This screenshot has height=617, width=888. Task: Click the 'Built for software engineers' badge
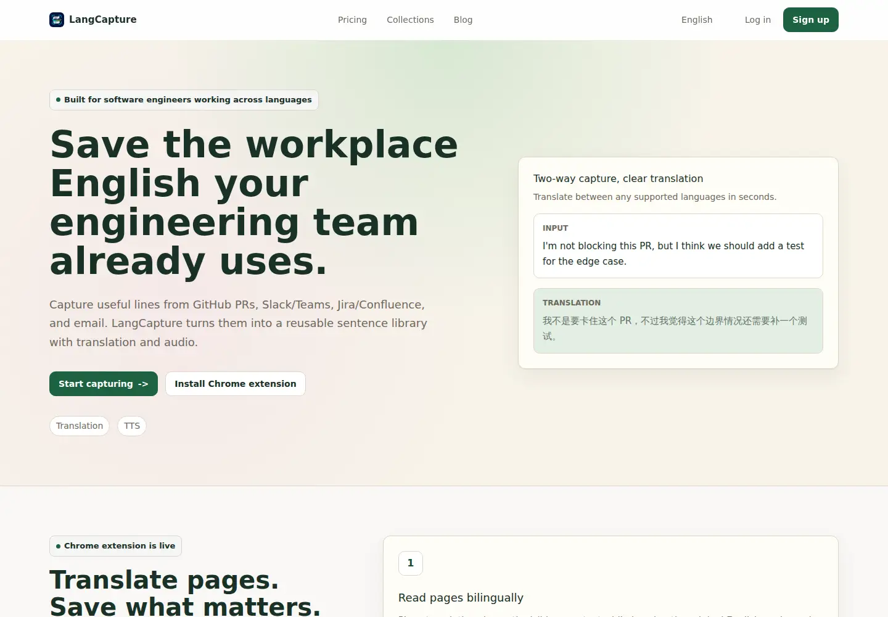(184, 100)
